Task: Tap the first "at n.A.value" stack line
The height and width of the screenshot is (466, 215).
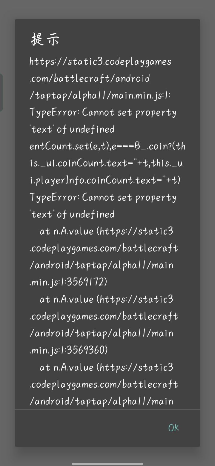Action: click(106, 231)
